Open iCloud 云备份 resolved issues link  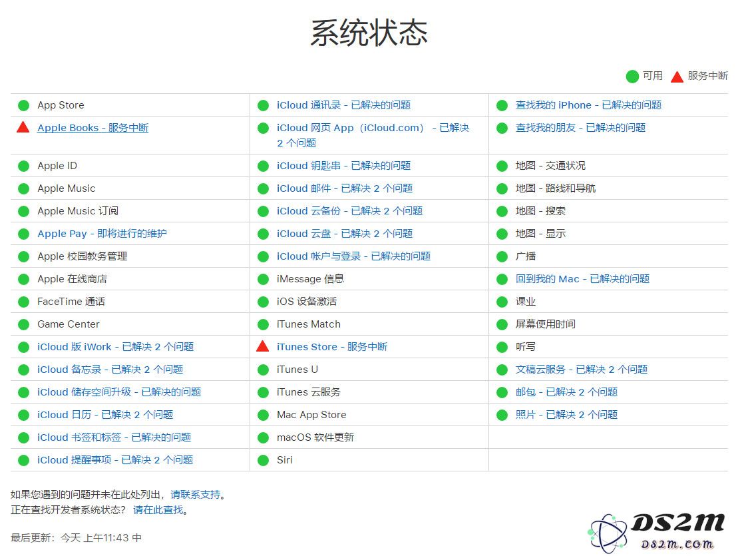(349, 211)
